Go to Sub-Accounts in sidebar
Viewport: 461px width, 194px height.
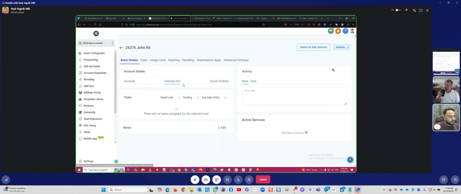point(92,66)
